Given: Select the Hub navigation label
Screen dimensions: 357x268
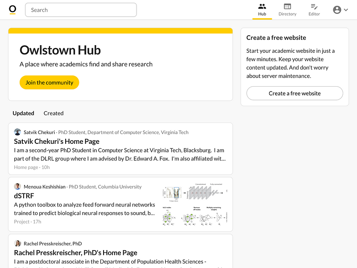Looking at the screenshot, I should [x=262, y=14].
